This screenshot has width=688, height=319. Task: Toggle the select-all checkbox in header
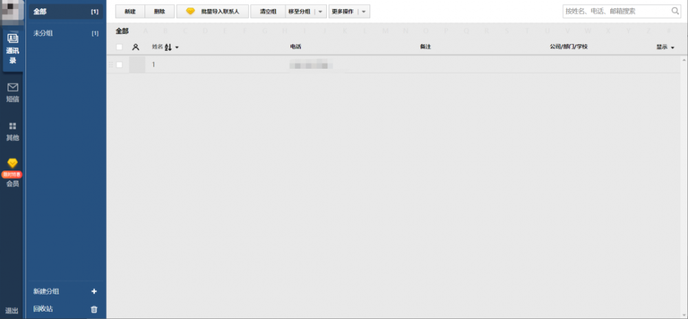pos(120,47)
